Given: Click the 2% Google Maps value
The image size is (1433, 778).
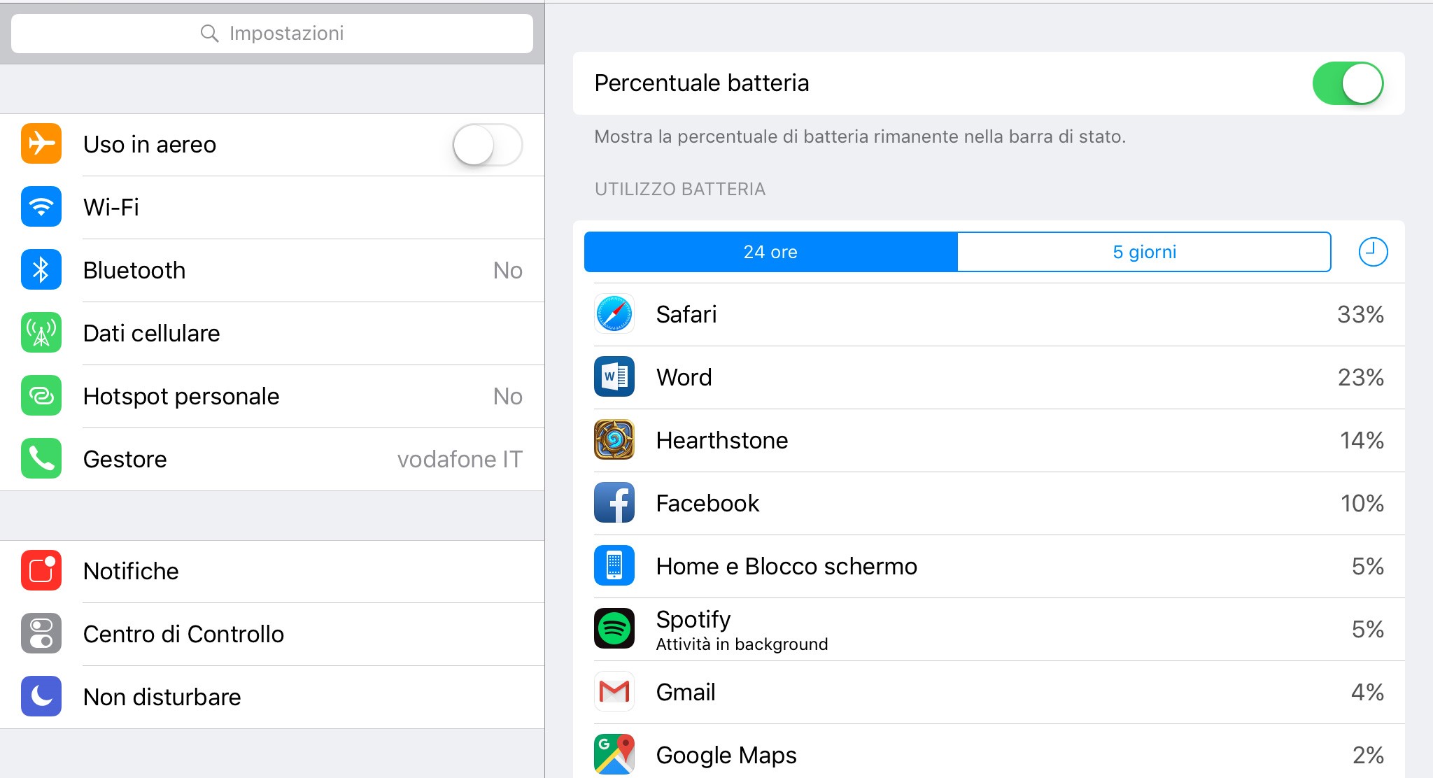Looking at the screenshot, I should click(1368, 755).
